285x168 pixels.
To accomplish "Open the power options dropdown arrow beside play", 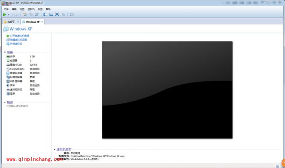I will (9, 15).
